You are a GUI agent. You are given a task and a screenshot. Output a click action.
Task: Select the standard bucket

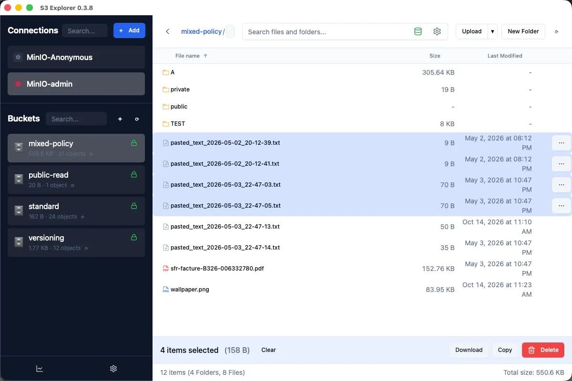[x=76, y=211]
